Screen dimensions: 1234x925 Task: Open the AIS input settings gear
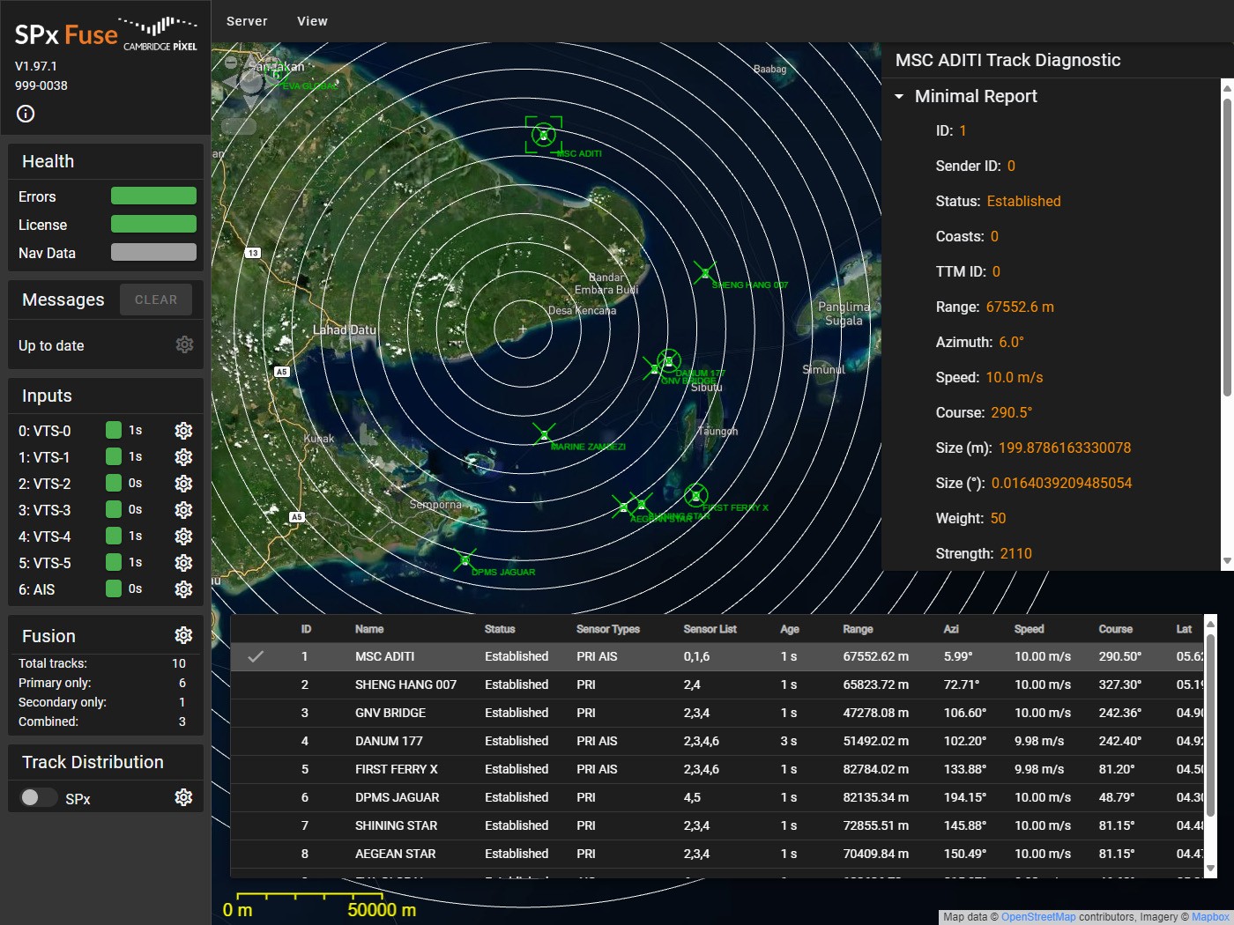click(x=183, y=589)
